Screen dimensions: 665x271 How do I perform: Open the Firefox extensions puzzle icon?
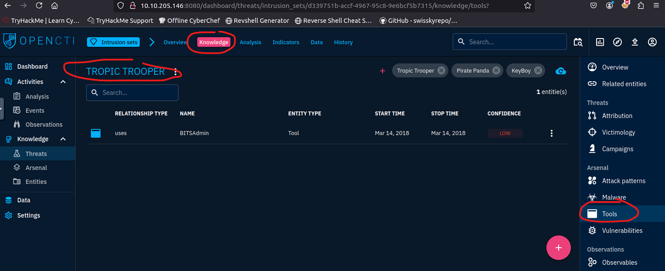pos(641,6)
